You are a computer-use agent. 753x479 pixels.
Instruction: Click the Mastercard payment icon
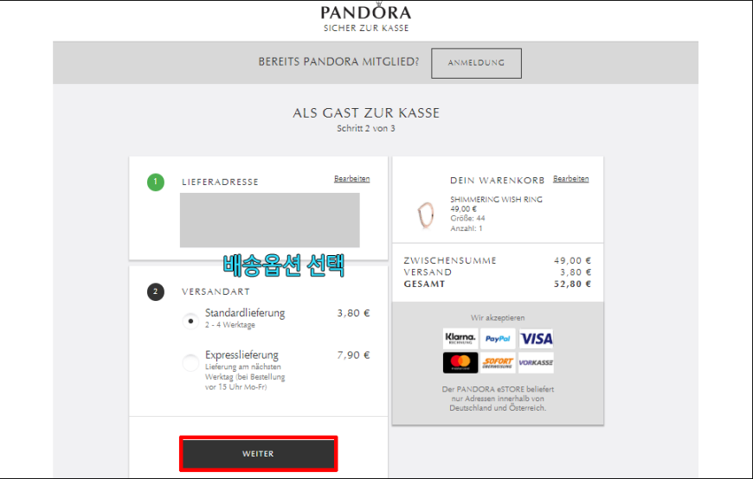click(460, 362)
